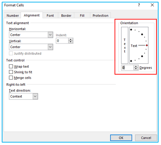Viewport: 161px width, 145px height.
Task: Tick the Shrink to fit checkbox
Action: pos(11,72)
